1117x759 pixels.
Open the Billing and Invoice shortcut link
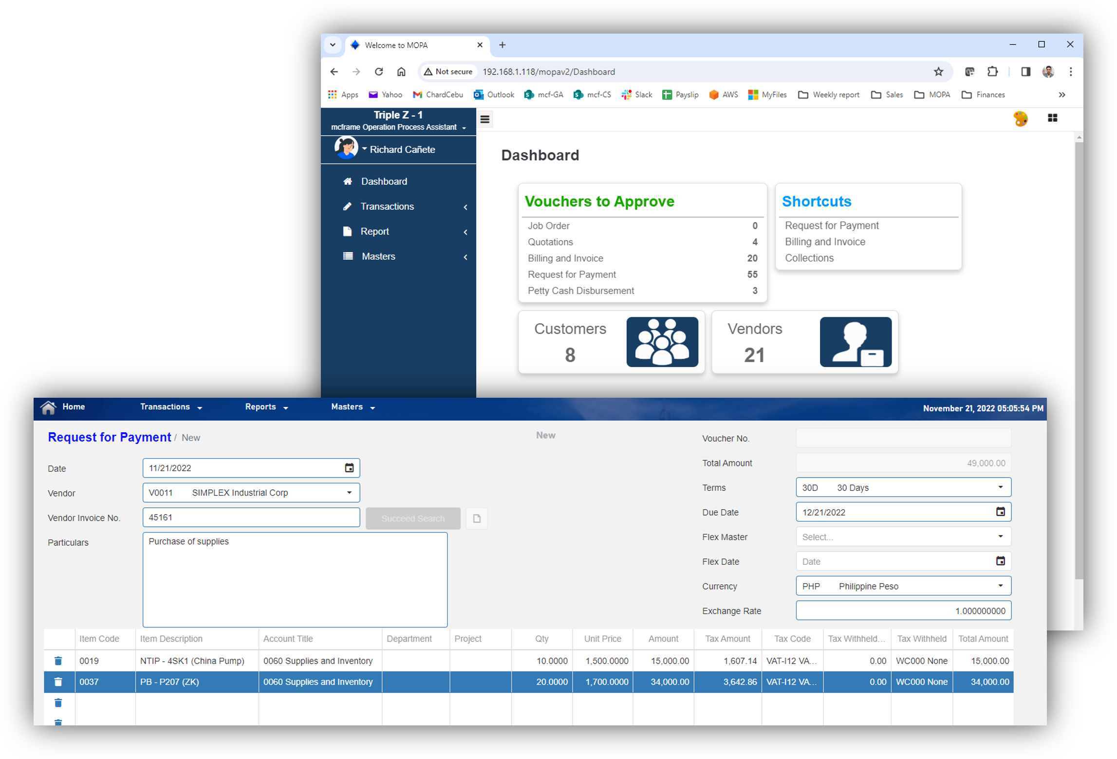point(824,241)
